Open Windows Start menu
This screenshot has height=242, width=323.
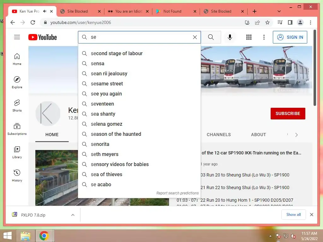click(x=8, y=236)
